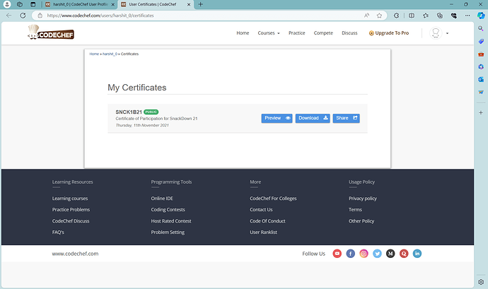Open the Instagram social icon
This screenshot has width=488, height=289.
pos(364,254)
